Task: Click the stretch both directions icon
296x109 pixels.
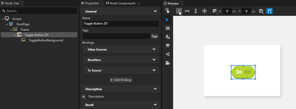Action: (x=204, y=11)
